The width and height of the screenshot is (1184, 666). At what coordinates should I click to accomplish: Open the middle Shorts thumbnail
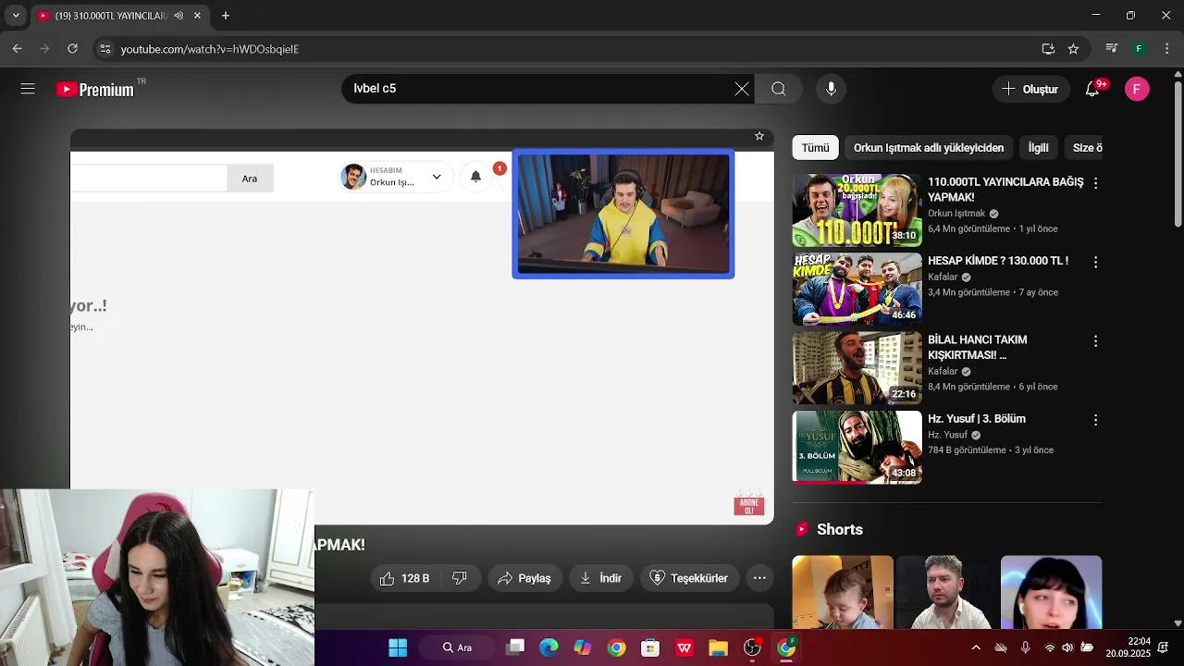[x=947, y=592]
